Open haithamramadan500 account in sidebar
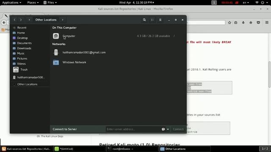The height and width of the screenshot is (152, 271). [x=31, y=77]
